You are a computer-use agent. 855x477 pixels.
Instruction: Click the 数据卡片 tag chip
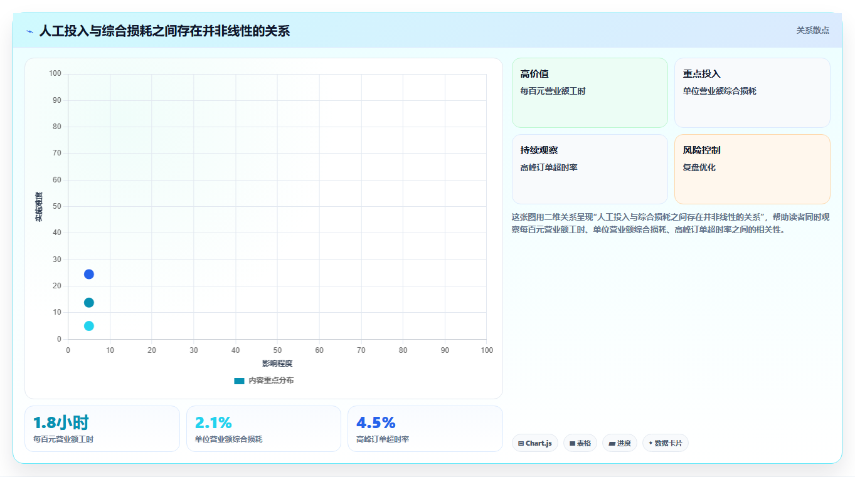666,443
